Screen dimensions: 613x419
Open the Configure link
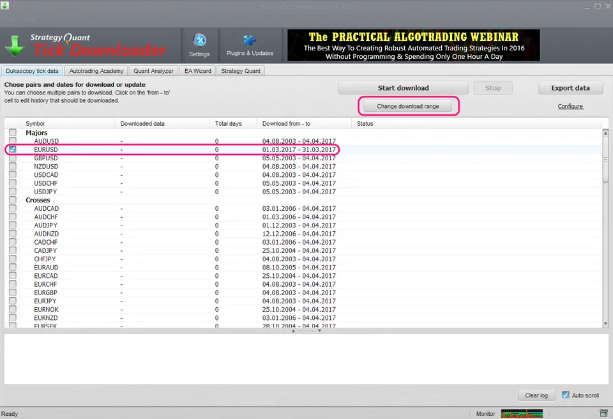tap(570, 106)
